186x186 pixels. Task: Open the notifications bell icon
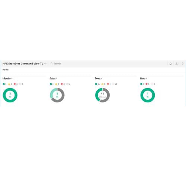[170, 64]
